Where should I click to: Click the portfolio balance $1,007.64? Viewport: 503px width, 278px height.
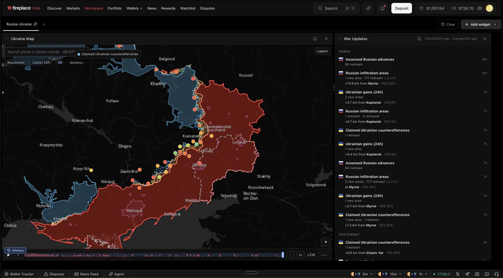coord(432,8)
